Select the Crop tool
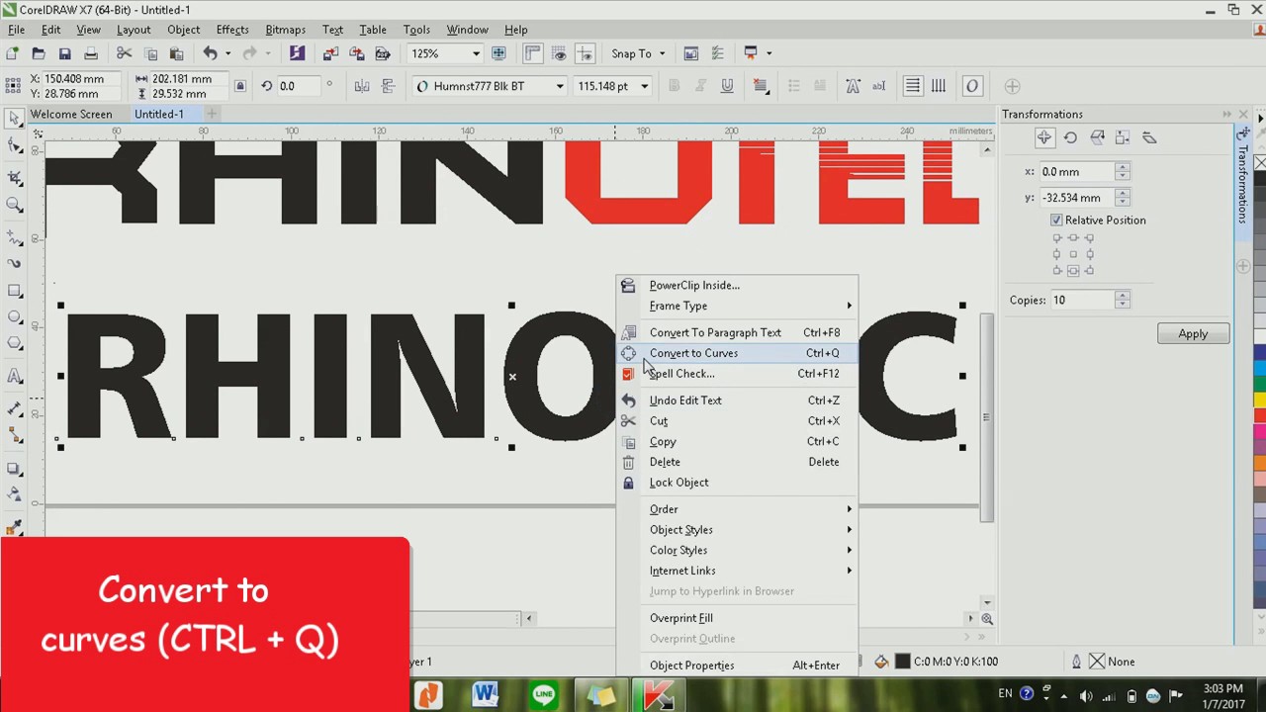The height and width of the screenshot is (712, 1266). [x=15, y=178]
